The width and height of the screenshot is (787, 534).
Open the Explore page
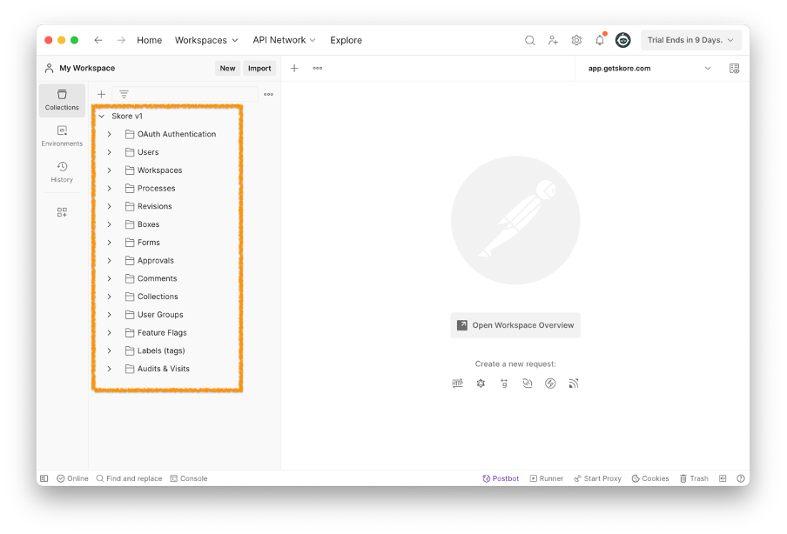346,40
